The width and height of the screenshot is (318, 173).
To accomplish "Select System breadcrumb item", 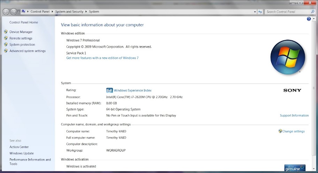I will pyautogui.click(x=94, y=11).
